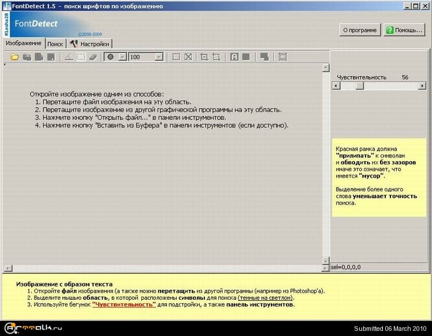432x336 pixels.
Task: Switch to the Изображение tab
Action: (24, 43)
